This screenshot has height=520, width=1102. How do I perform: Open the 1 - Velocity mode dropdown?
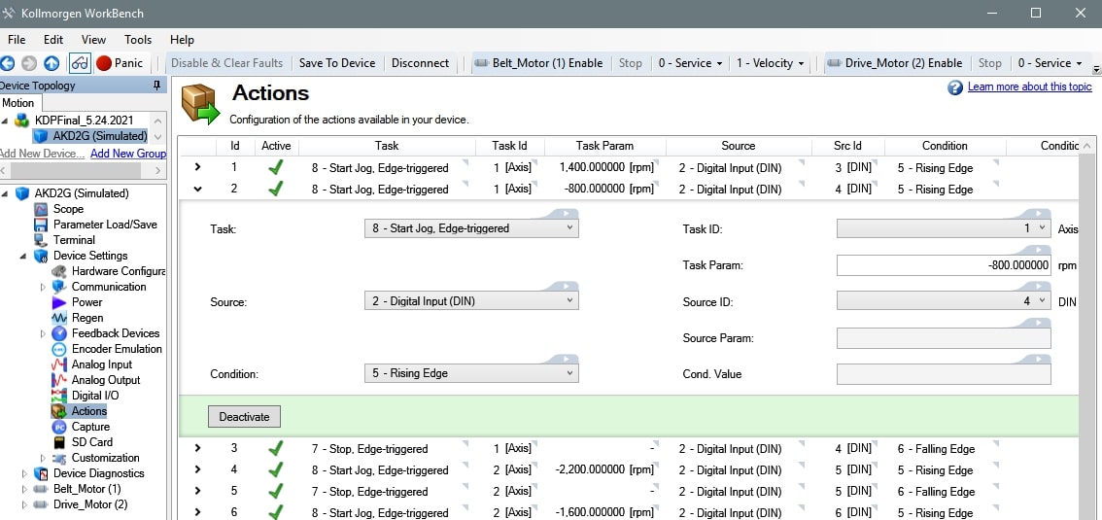(x=770, y=63)
